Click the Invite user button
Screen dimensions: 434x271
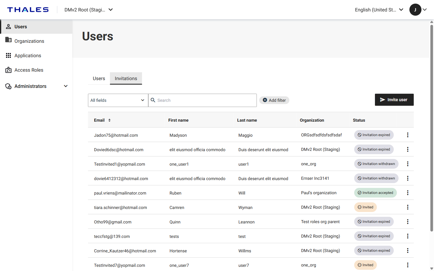point(394,100)
